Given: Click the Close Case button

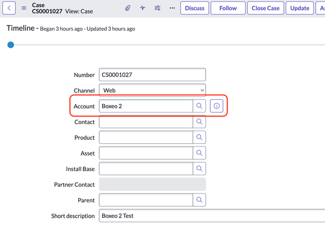Looking at the screenshot, I should (x=265, y=8).
